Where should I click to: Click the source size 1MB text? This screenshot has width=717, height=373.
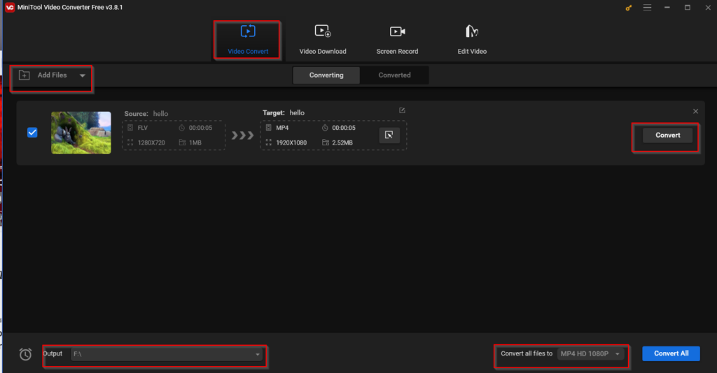[195, 142]
